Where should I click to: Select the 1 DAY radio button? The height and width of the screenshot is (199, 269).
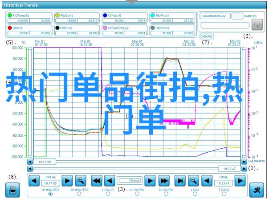pyautogui.click(x=195, y=194)
